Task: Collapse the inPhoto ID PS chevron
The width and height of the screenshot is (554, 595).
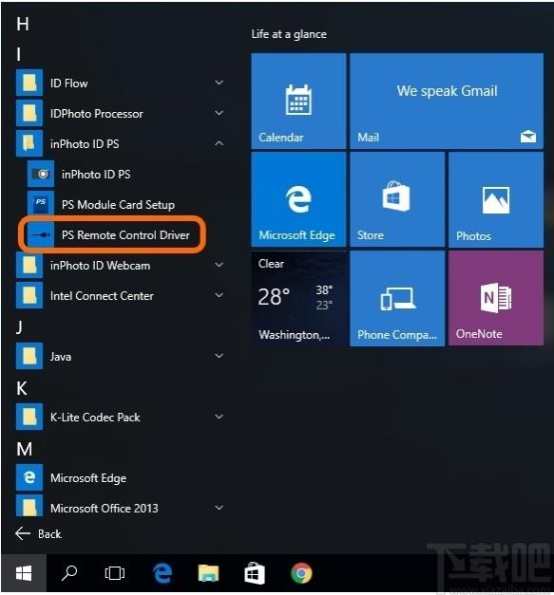Action: tap(219, 143)
